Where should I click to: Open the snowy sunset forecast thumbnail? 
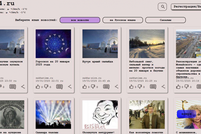click(147, 44)
